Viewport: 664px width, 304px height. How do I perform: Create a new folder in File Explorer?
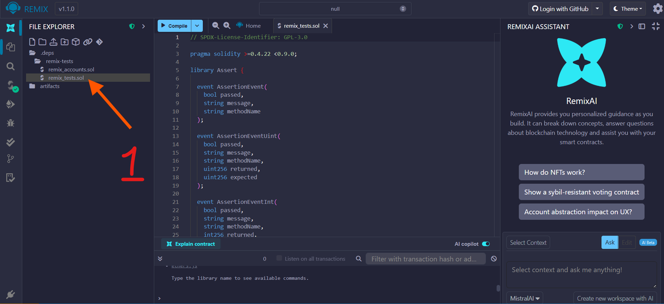(43, 42)
